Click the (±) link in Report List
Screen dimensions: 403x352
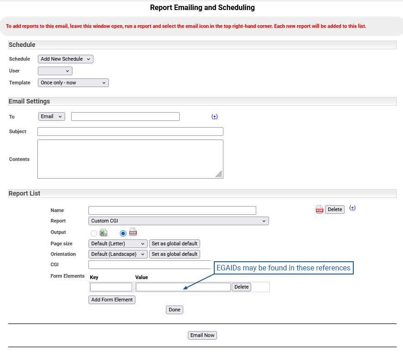(352, 208)
